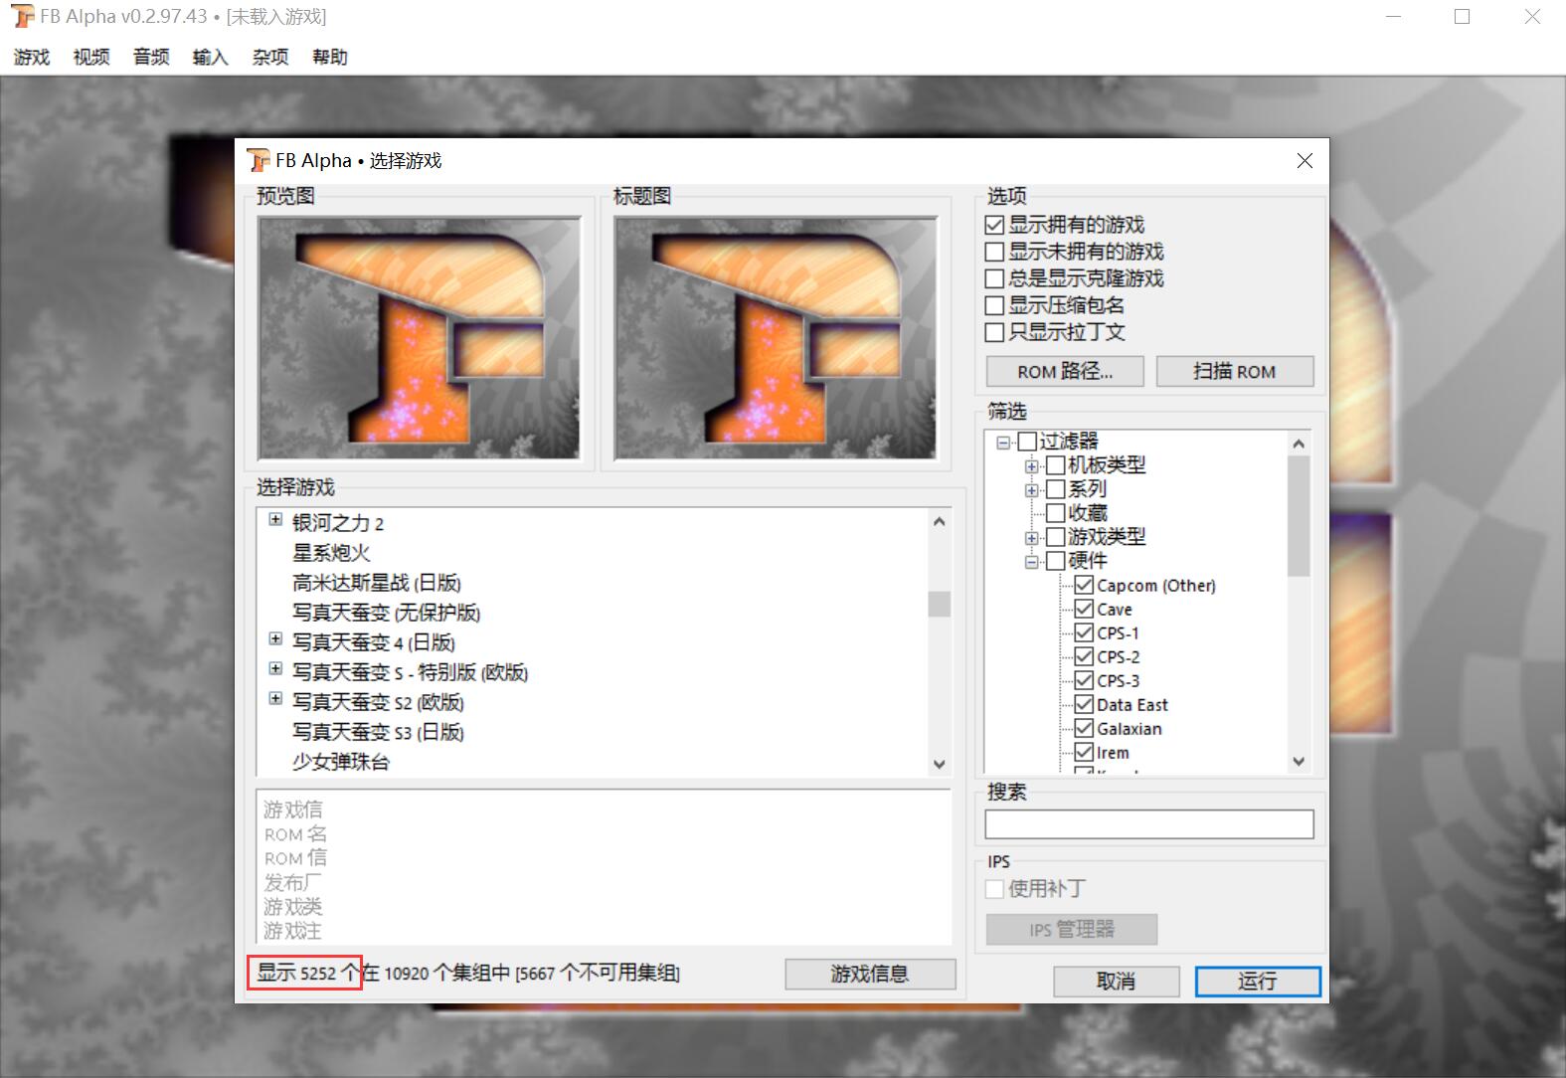The image size is (1566, 1078).
Task: Open the 视频 menu
Action: pyautogui.click(x=91, y=58)
